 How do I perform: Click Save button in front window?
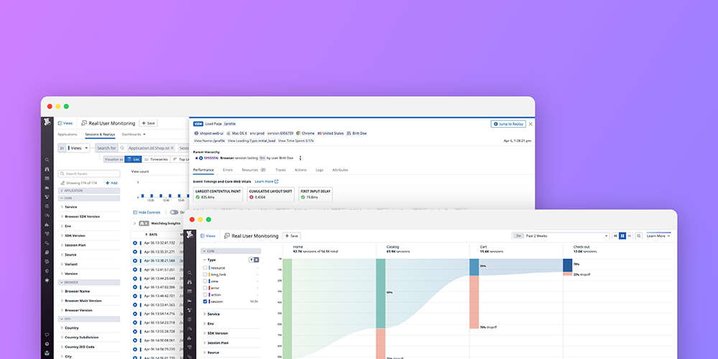click(x=292, y=236)
